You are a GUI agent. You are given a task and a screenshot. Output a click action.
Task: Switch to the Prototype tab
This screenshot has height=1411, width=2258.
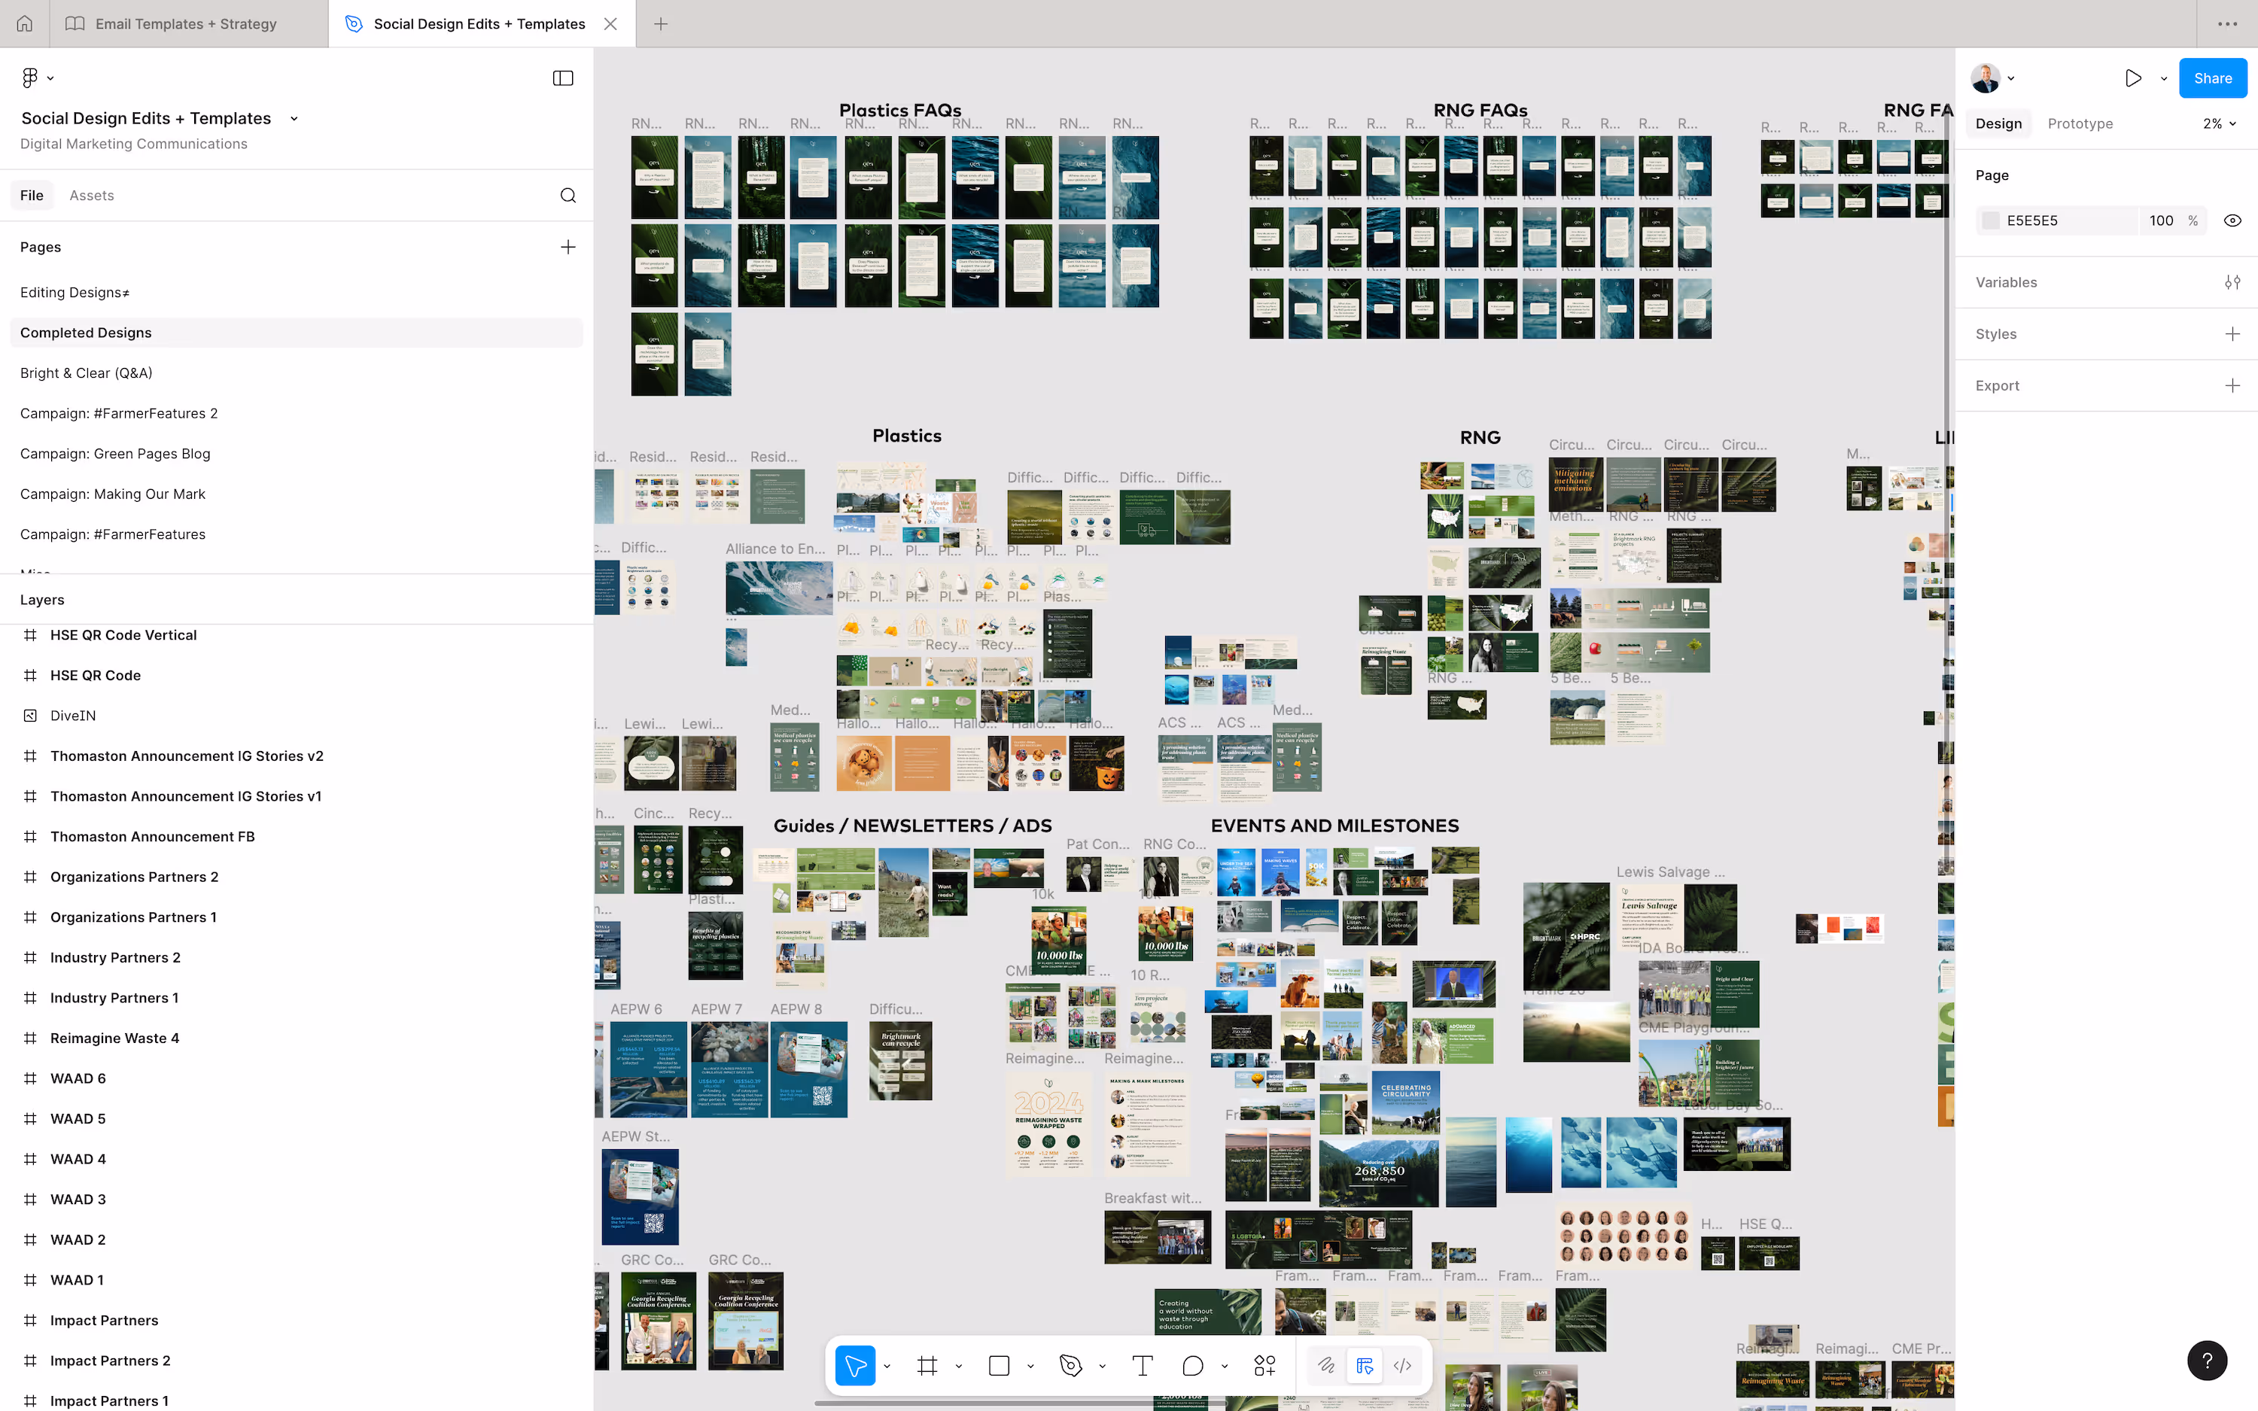click(x=2080, y=123)
